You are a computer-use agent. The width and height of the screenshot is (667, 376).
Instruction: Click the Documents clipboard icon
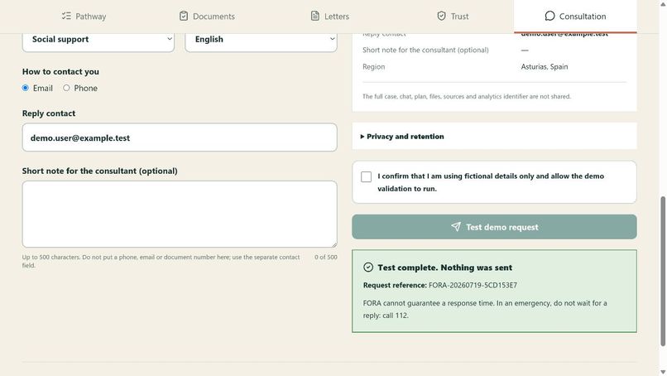(x=184, y=17)
